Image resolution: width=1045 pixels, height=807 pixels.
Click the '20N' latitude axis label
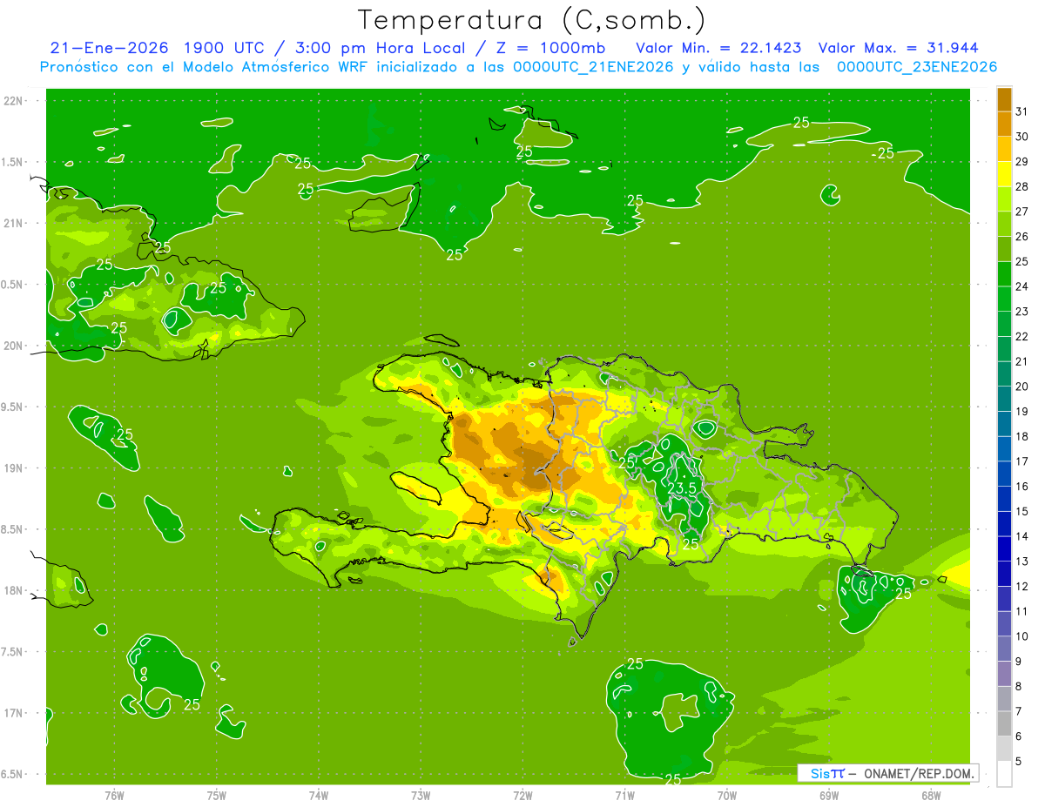tap(14, 346)
